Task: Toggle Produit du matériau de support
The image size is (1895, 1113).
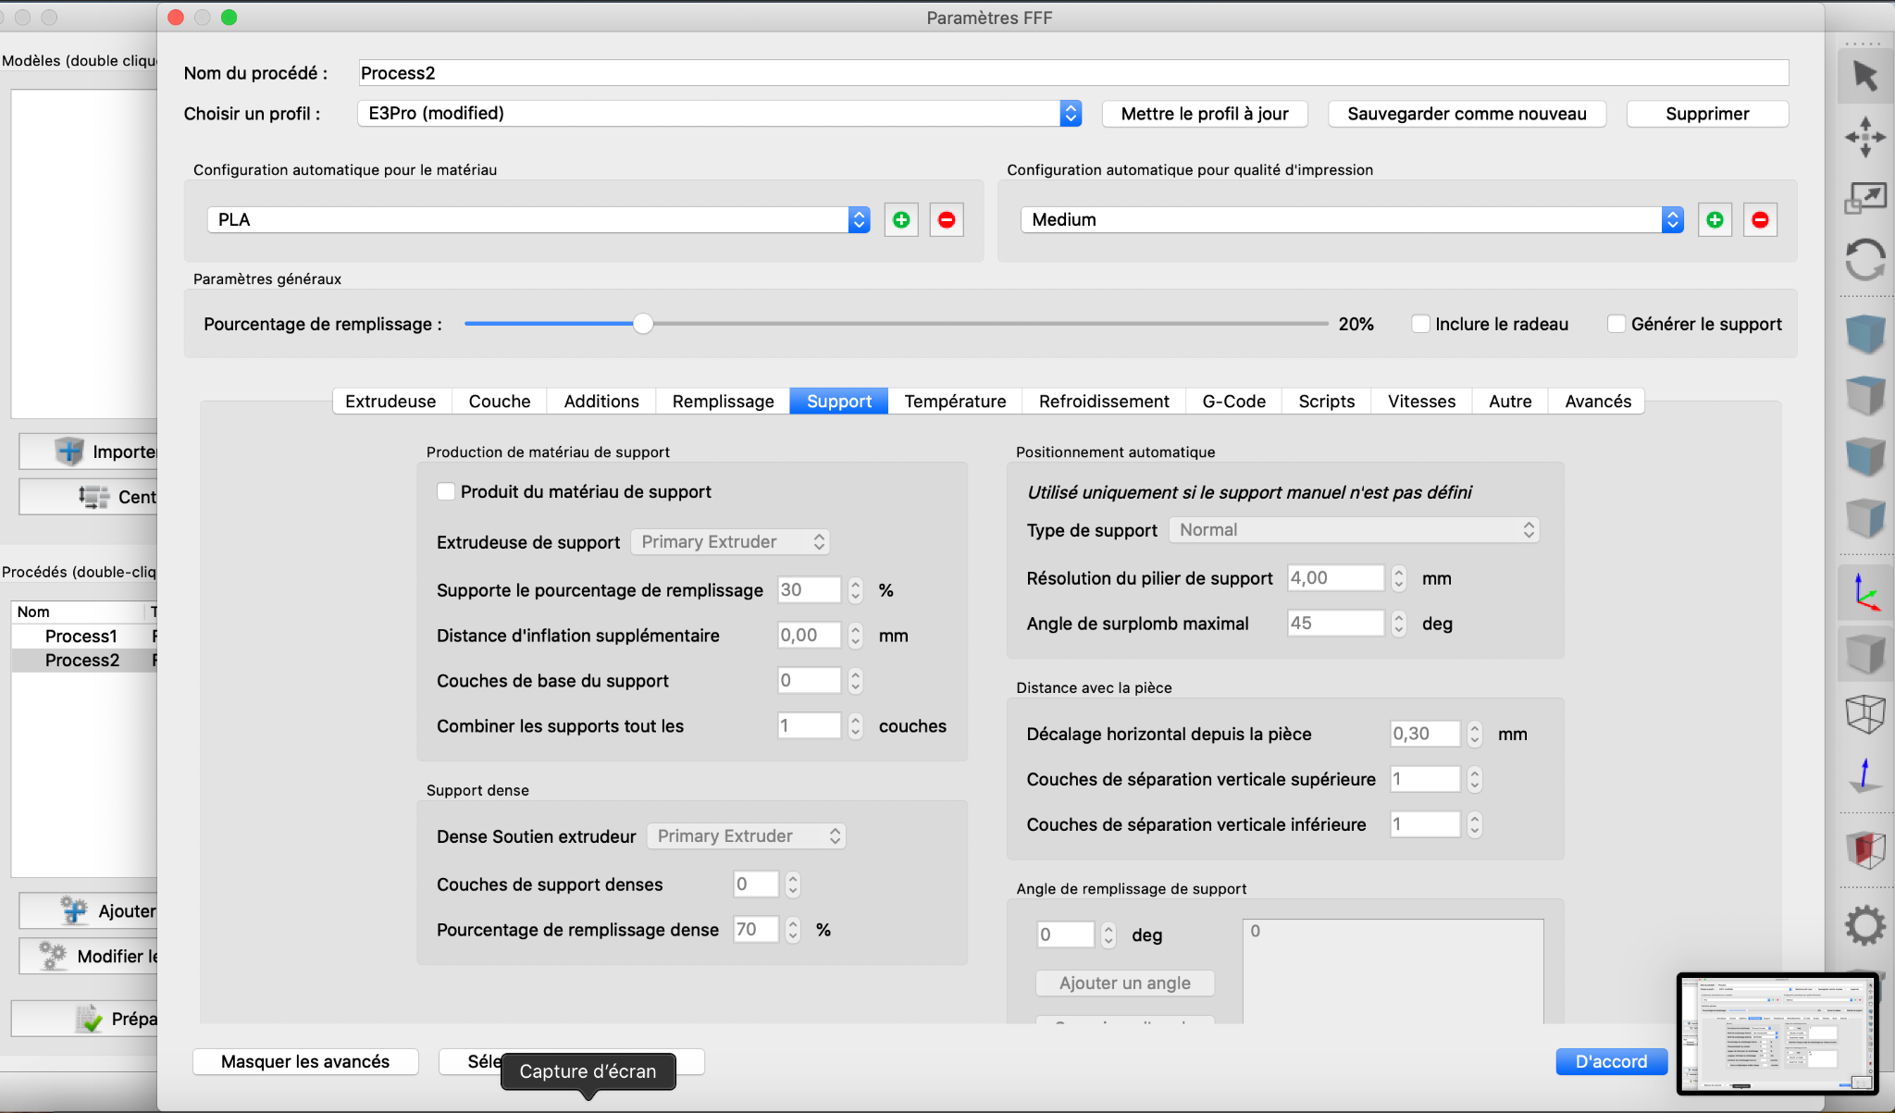Action: (x=446, y=491)
